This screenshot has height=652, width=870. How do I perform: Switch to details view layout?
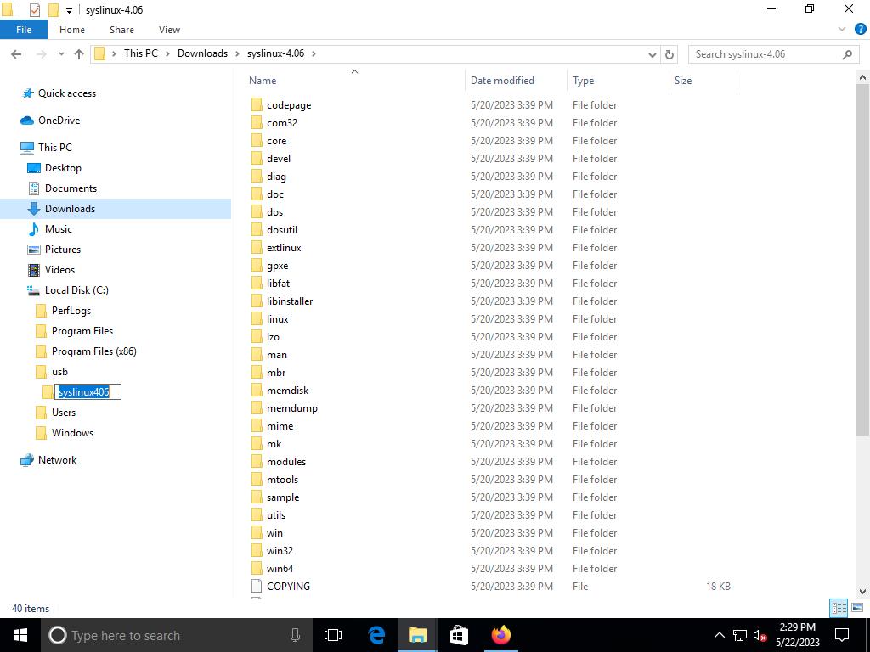pos(839,608)
